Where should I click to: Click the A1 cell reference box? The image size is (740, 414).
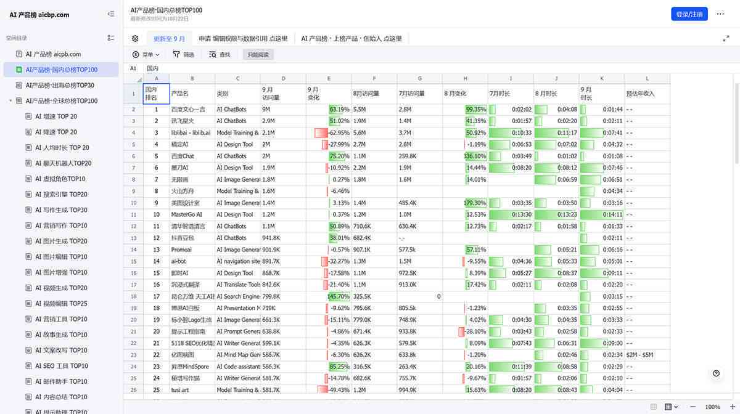(133, 68)
